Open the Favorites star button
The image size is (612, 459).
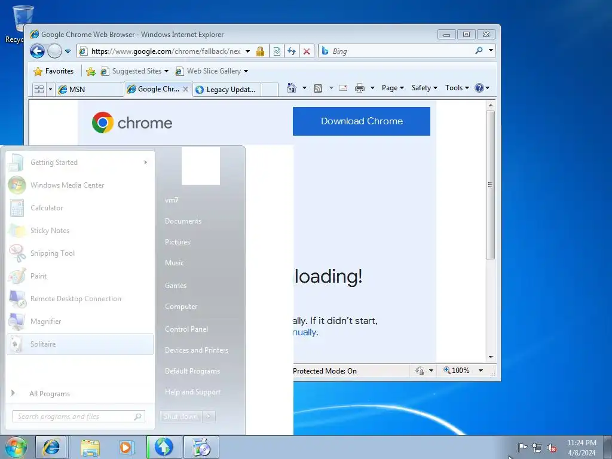[53, 71]
